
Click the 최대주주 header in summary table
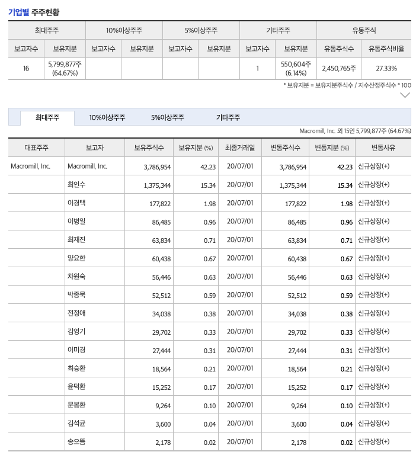pyautogui.click(x=47, y=30)
